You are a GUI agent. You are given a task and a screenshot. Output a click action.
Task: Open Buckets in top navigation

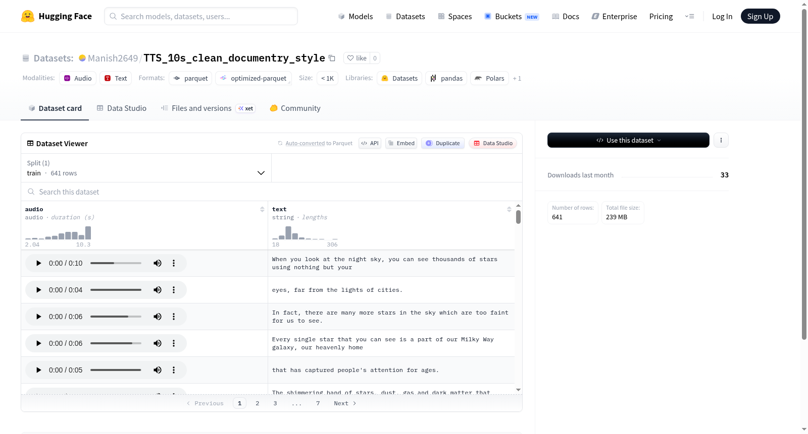pos(512,16)
